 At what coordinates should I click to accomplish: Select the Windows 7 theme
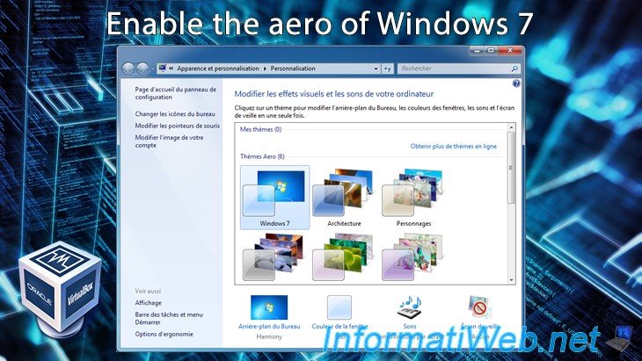pyautogui.click(x=274, y=198)
